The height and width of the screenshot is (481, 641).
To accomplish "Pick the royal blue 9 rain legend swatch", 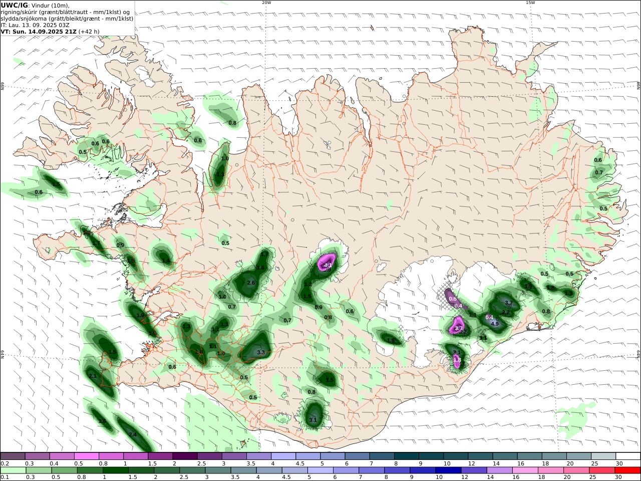I will tap(422, 470).
